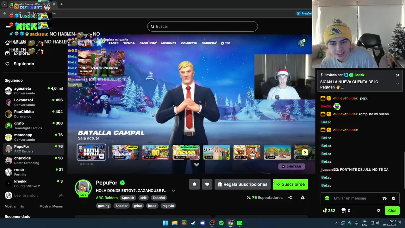Image resolution: width=405 pixels, height=228 pixels.
Task: Open a new browser tab with plus button
Action: [62, 4]
